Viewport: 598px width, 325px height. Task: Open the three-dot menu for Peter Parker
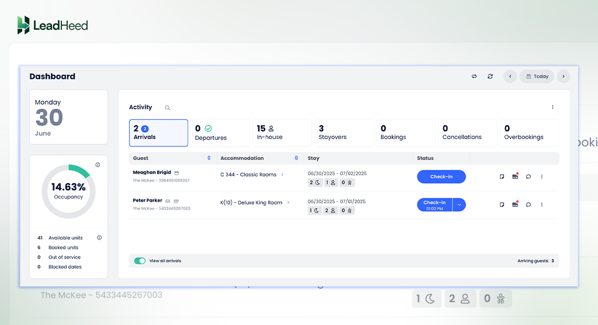click(x=541, y=205)
